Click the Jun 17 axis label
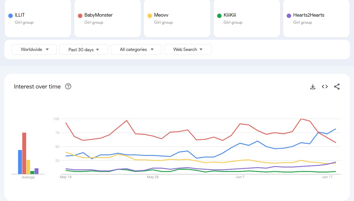Image resolution: width=354 pixels, height=201 pixels. coord(327,177)
